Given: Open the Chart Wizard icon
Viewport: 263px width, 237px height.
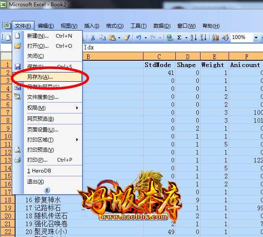Looking at the screenshot, I should 215,38.
